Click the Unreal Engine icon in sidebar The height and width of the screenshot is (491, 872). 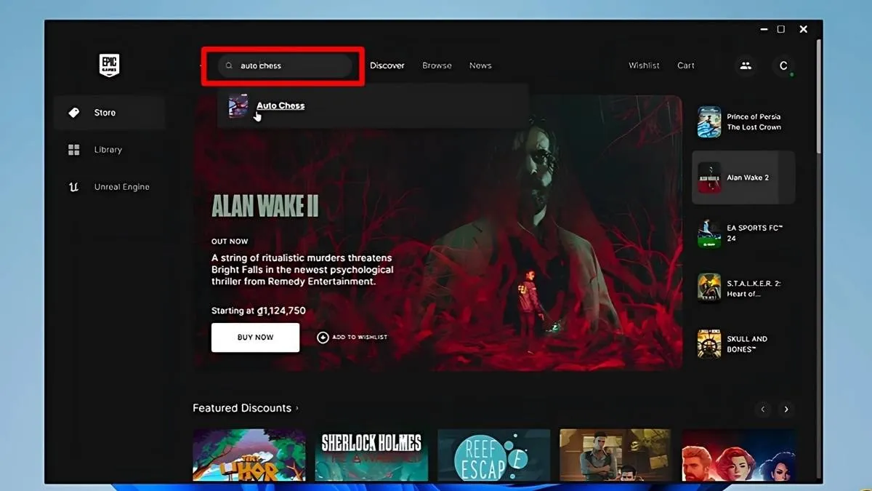point(73,186)
